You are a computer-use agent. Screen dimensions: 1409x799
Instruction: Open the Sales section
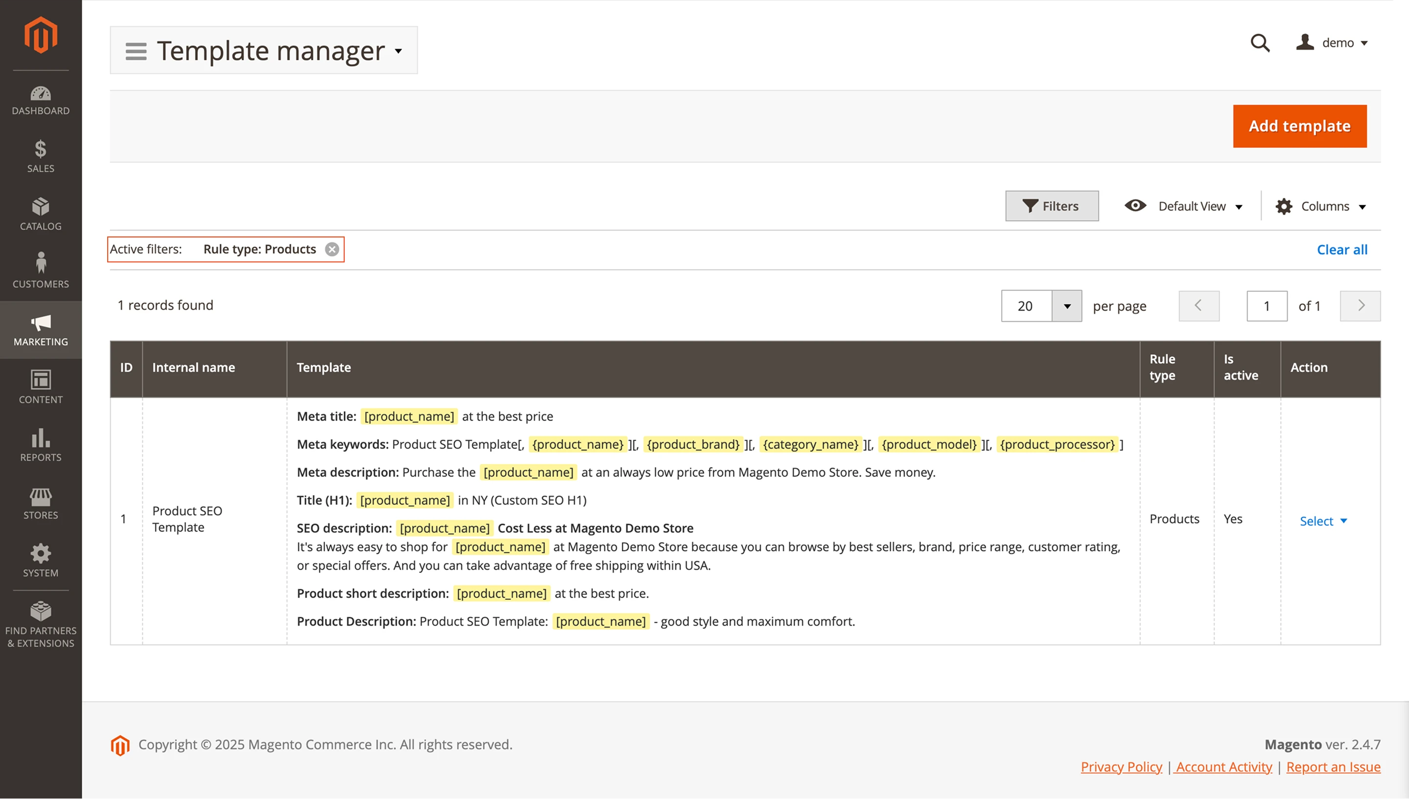(x=41, y=158)
